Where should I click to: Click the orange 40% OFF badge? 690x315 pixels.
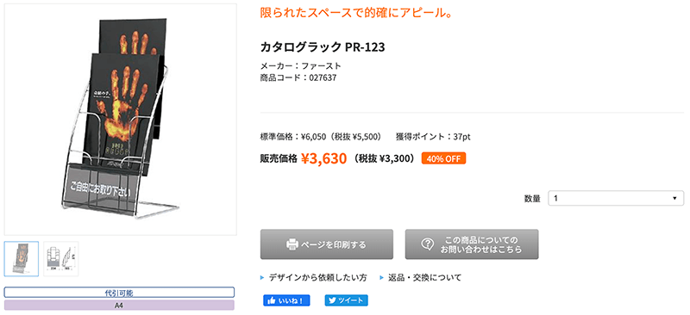click(443, 158)
